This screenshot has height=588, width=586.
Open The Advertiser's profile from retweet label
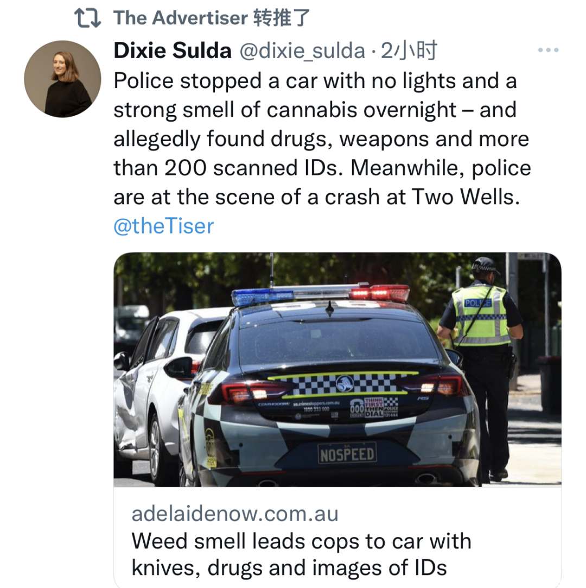click(x=181, y=18)
